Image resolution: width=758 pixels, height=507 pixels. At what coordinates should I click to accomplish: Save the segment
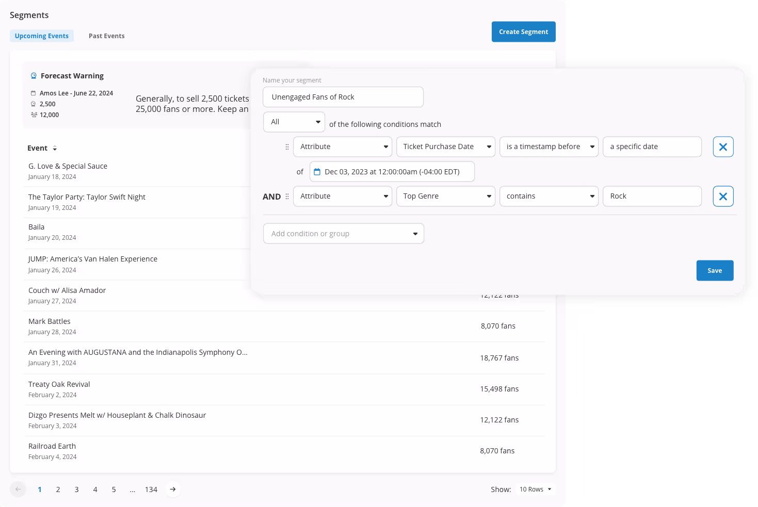(715, 271)
